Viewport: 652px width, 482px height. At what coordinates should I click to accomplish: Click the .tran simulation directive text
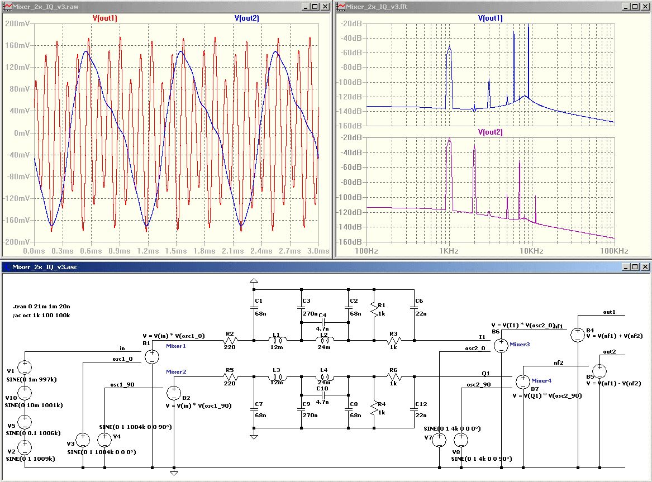point(41,307)
